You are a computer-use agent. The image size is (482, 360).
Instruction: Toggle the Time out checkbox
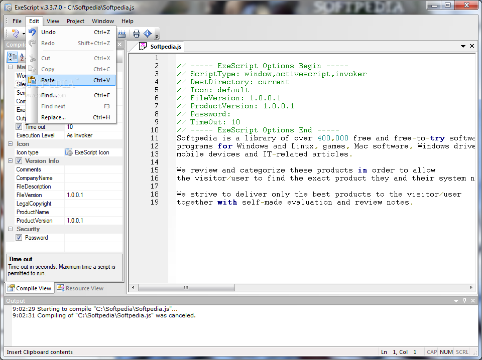pos(19,127)
